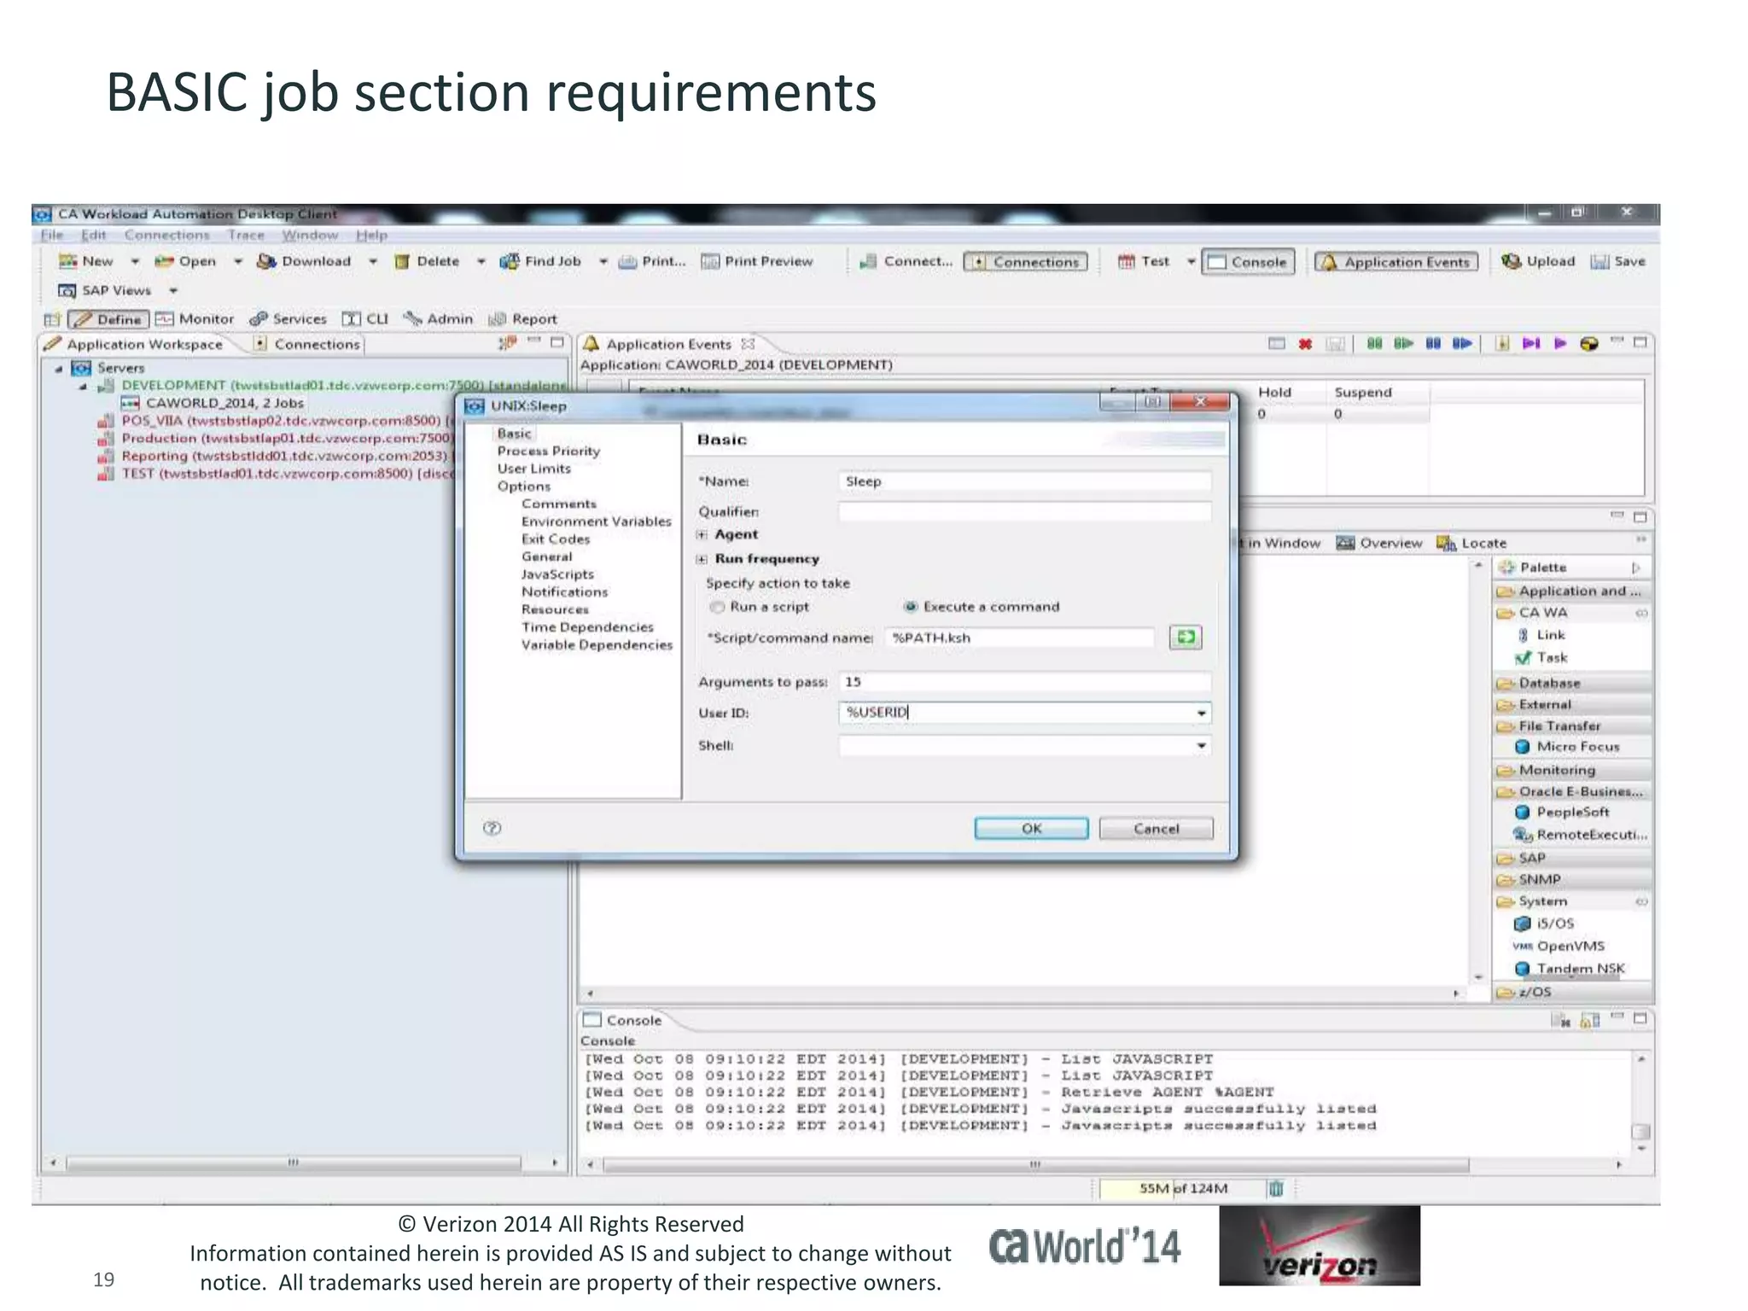This screenshot has width=1748, height=1311.
Task: Open the User ID dropdown
Action: coord(1201,713)
